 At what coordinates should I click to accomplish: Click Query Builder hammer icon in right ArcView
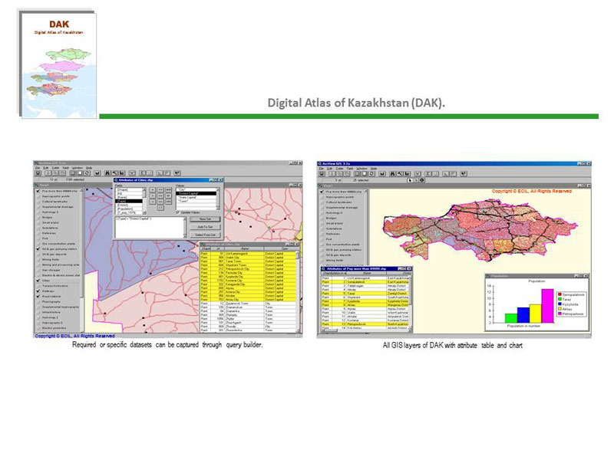[400, 174]
